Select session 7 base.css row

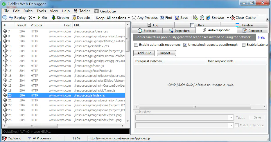tap(64, 31)
